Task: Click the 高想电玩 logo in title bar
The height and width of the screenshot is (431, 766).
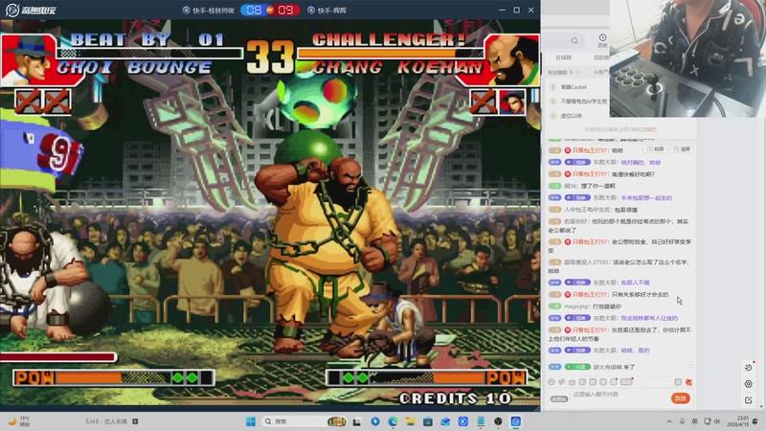Action: pyautogui.click(x=31, y=10)
